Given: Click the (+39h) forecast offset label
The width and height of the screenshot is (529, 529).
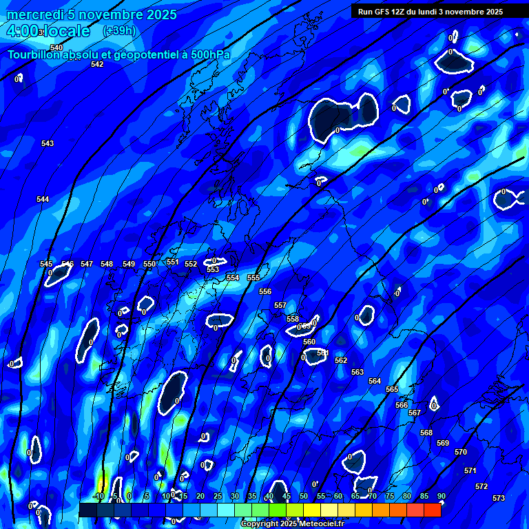Looking at the screenshot, I should 119,31.
